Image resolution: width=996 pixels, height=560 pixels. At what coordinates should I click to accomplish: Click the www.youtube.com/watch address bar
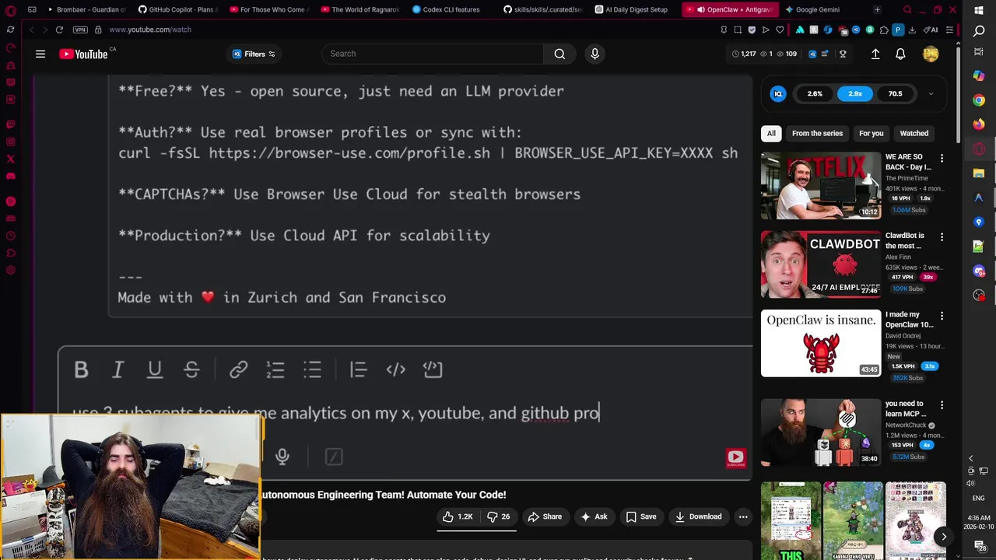pyautogui.click(x=149, y=30)
